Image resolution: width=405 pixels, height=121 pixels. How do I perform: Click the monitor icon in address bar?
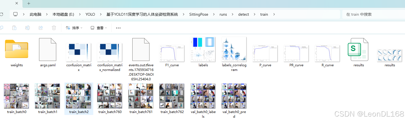pos(15,14)
